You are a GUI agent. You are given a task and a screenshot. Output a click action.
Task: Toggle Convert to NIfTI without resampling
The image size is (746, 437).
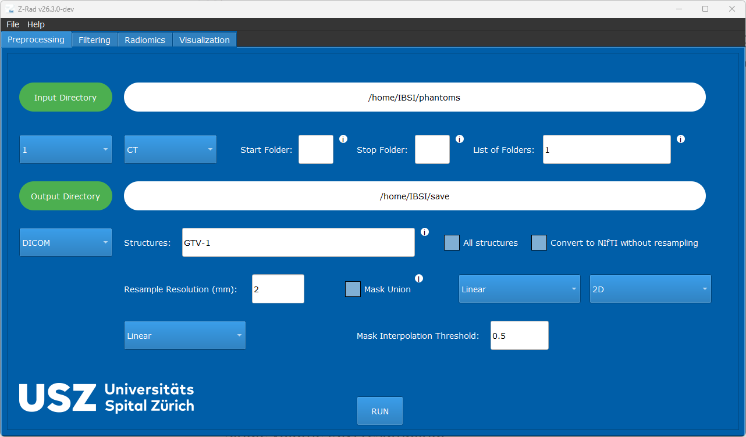[539, 243]
